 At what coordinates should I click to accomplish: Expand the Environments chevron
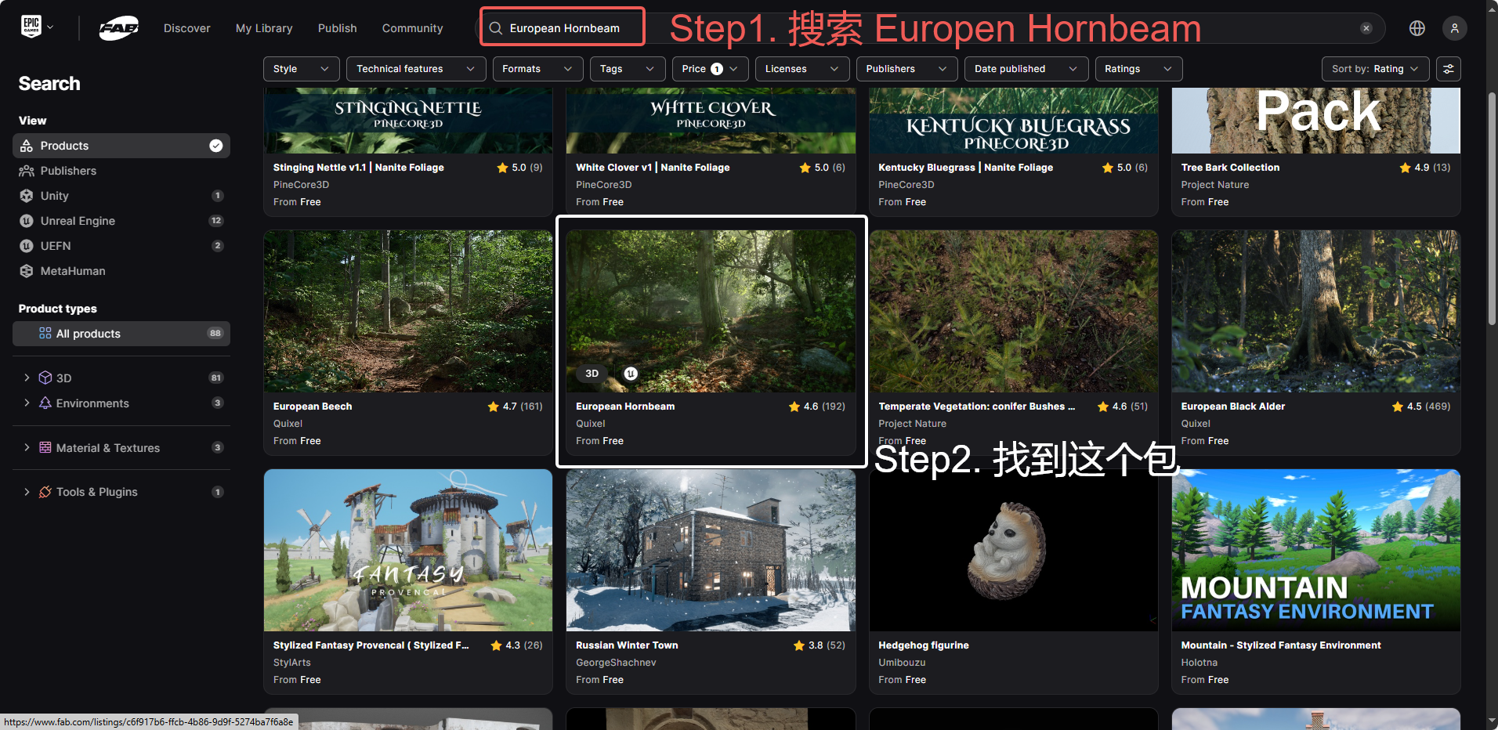pyautogui.click(x=27, y=403)
